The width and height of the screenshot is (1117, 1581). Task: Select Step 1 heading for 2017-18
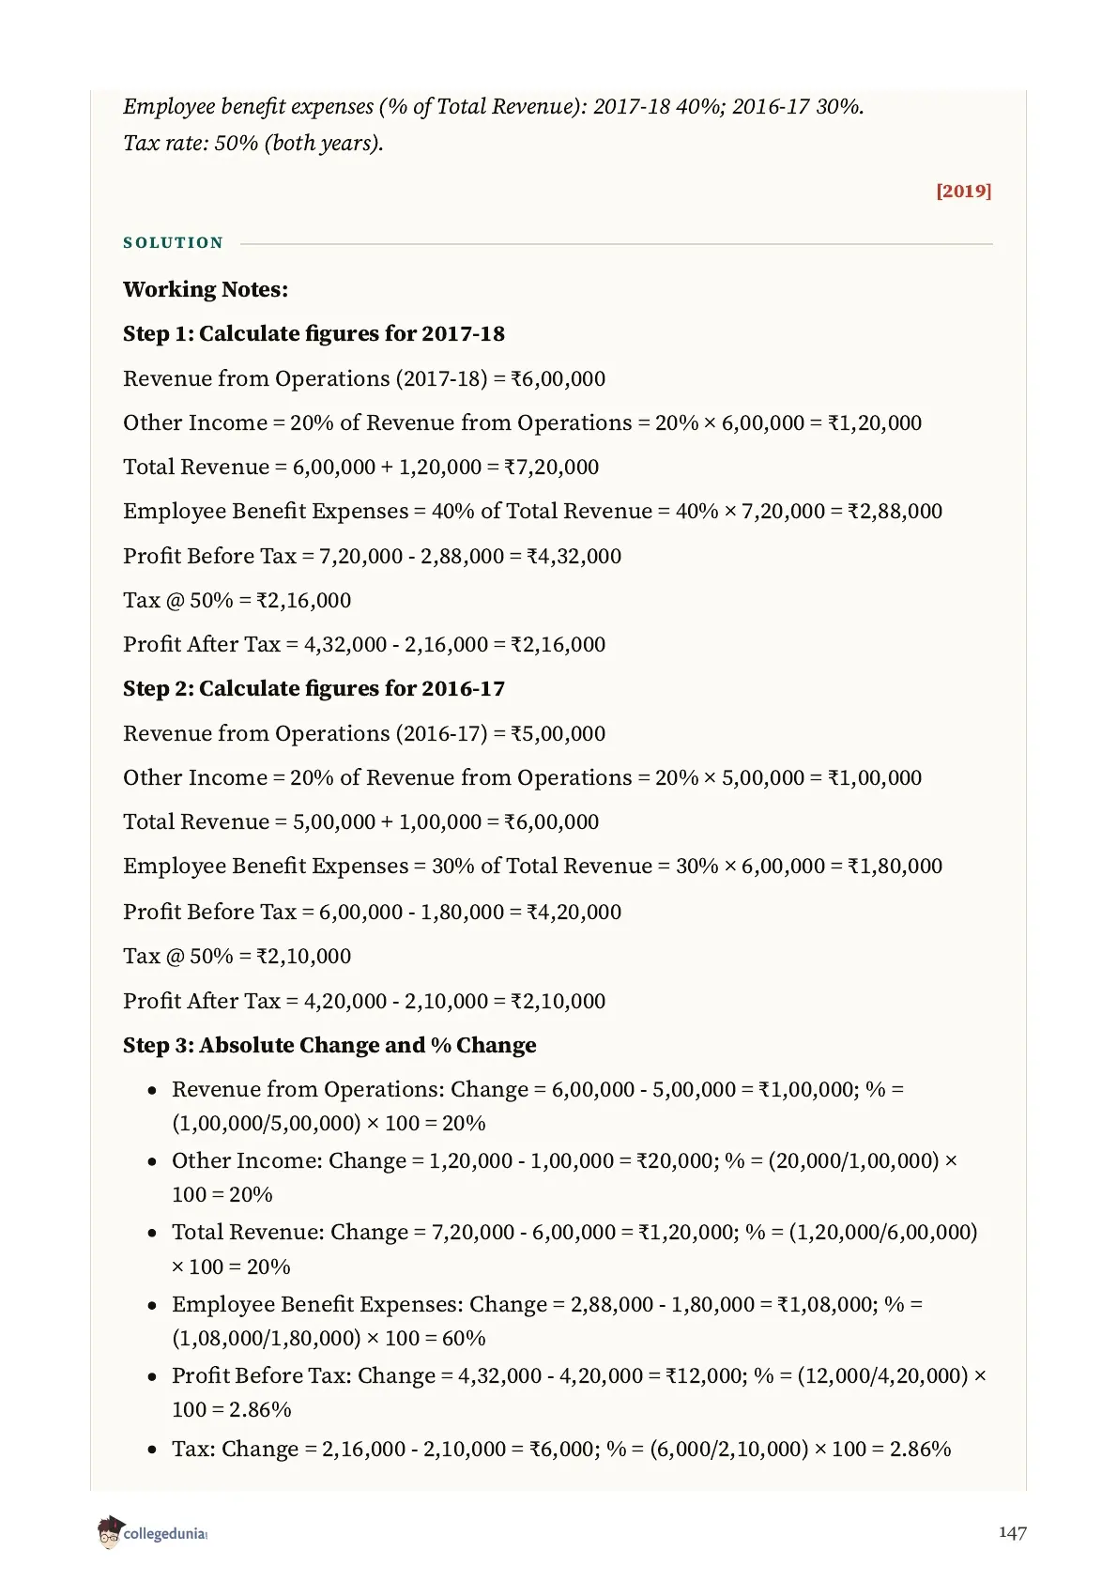click(314, 333)
